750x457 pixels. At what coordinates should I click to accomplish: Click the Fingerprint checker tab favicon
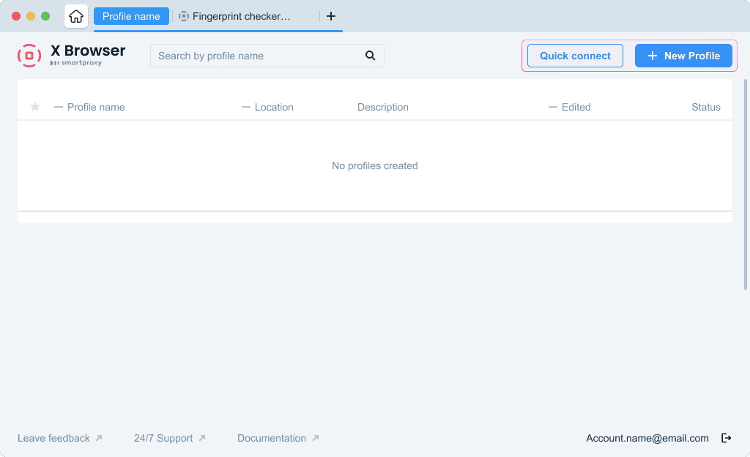pyautogui.click(x=184, y=16)
